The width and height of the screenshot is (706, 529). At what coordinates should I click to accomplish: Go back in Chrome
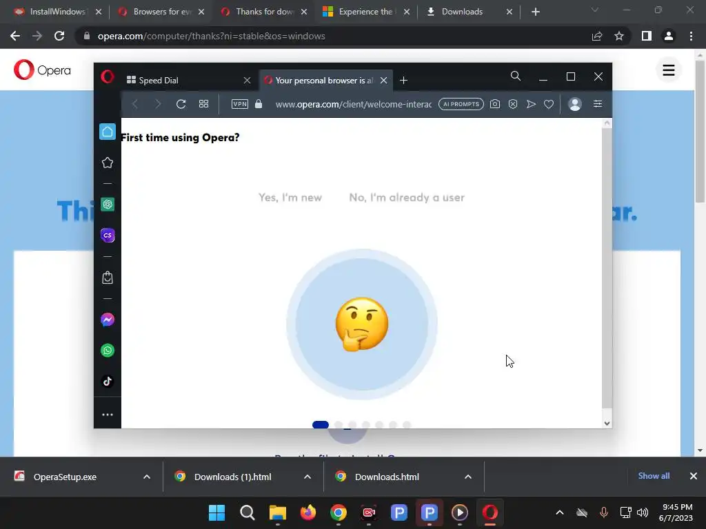click(15, 36)
